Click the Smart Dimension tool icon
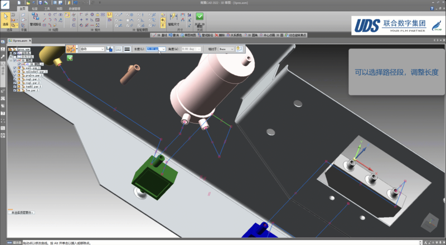The width and height of the screenshot is (446, 245). [174, 17]
